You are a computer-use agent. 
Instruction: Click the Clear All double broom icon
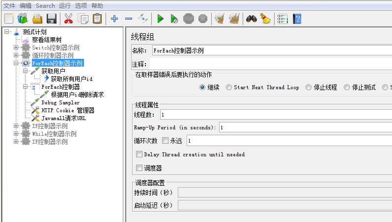(234, 19)
